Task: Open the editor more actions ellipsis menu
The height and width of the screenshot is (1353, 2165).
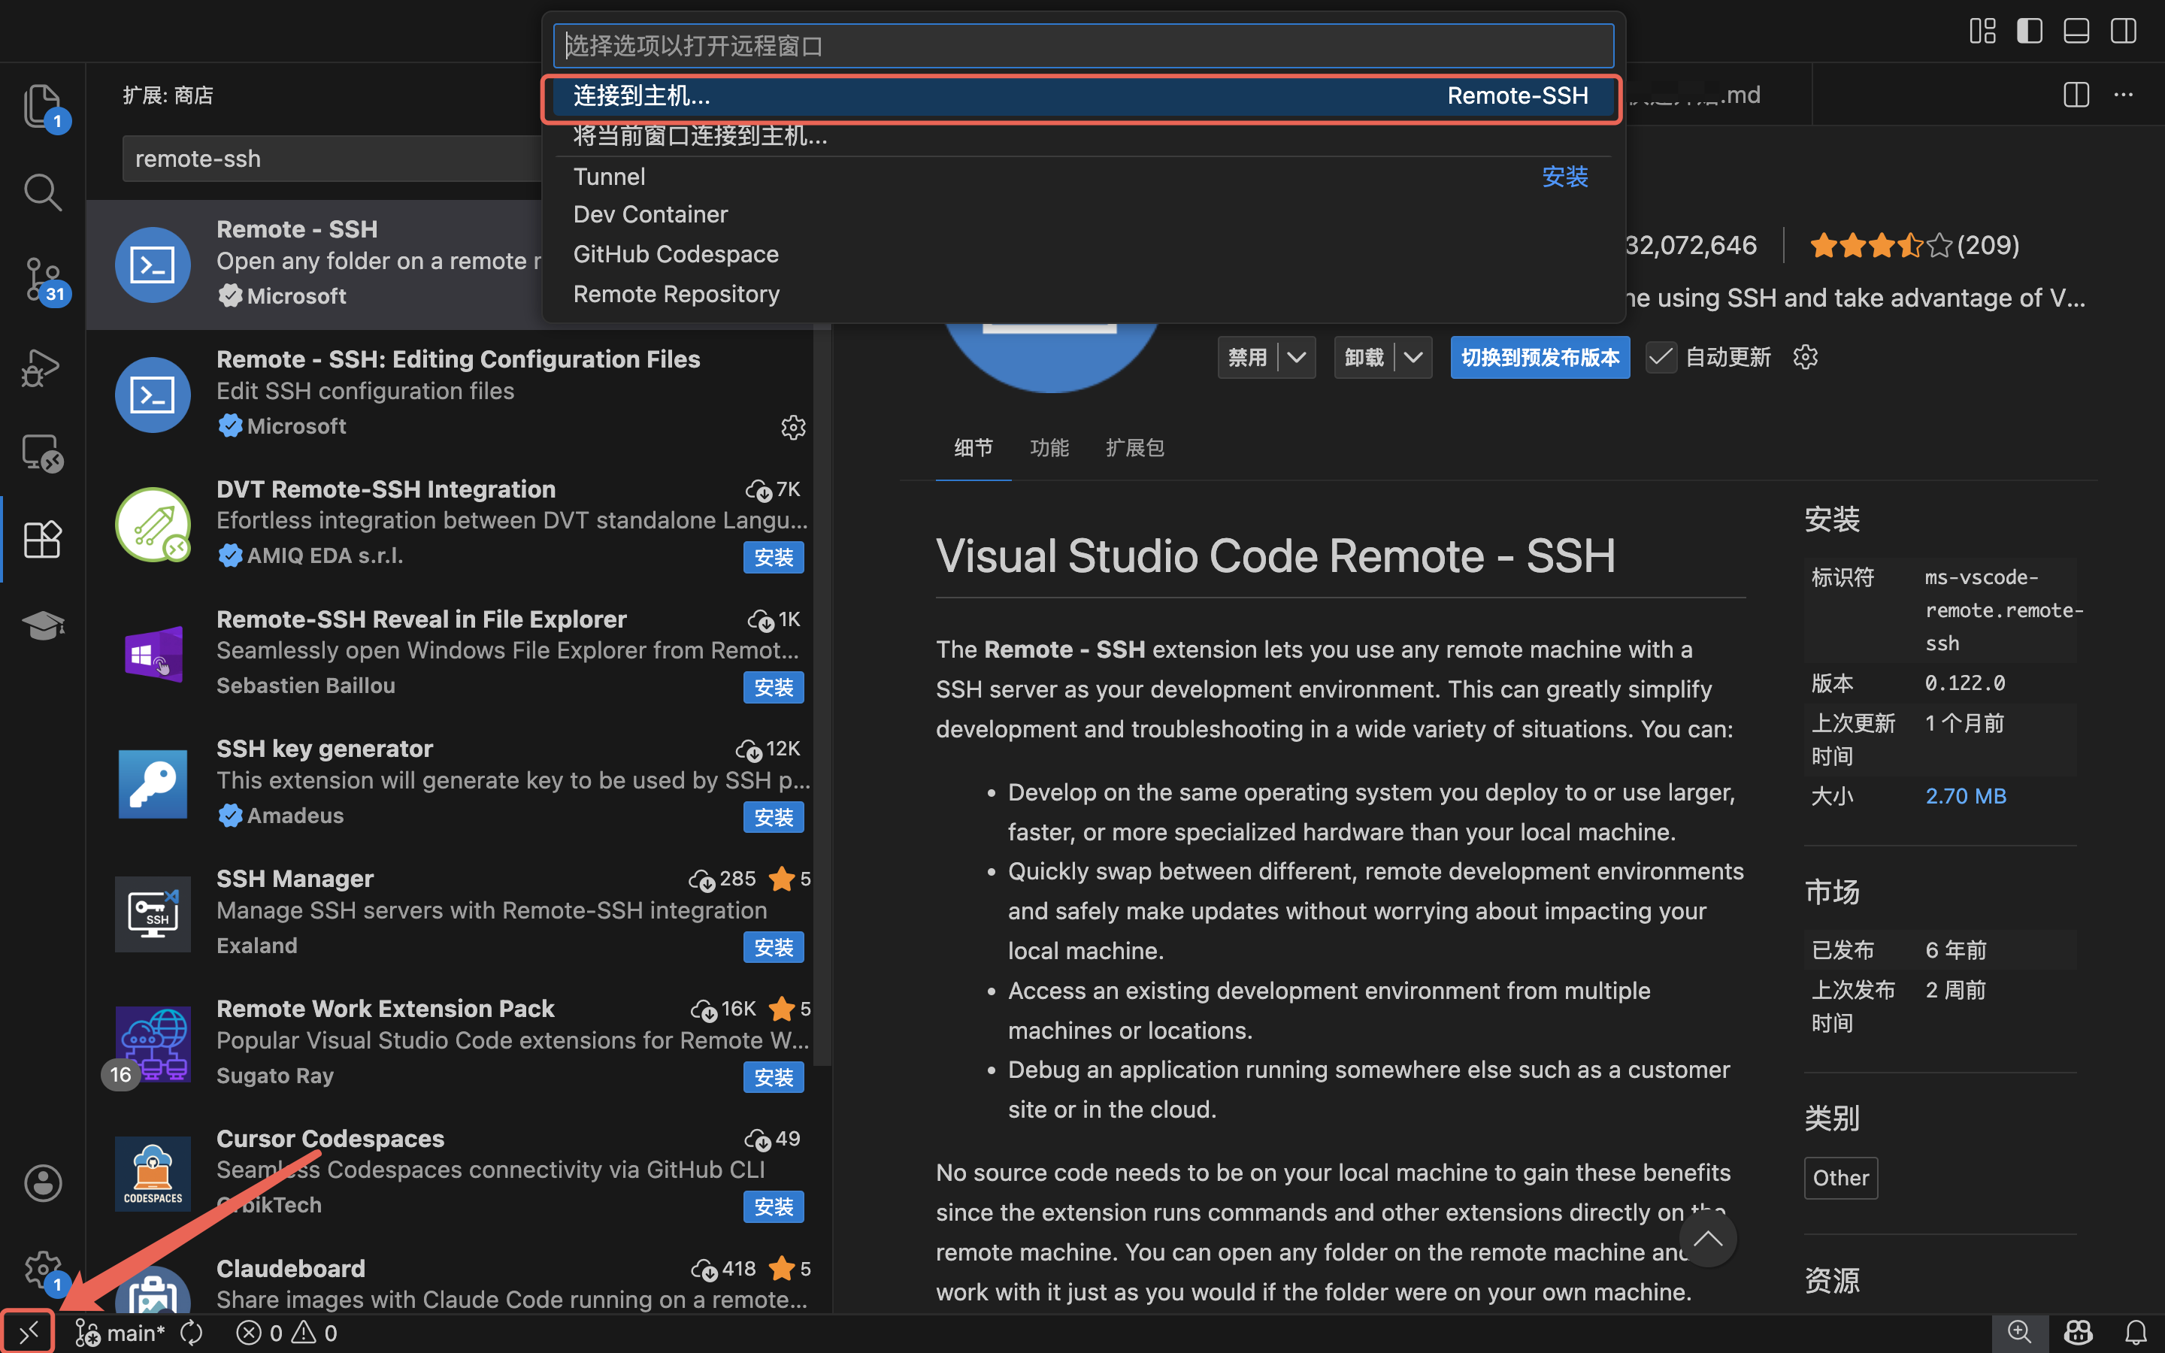Action: pyautogui.click(x=2123, y=95)
